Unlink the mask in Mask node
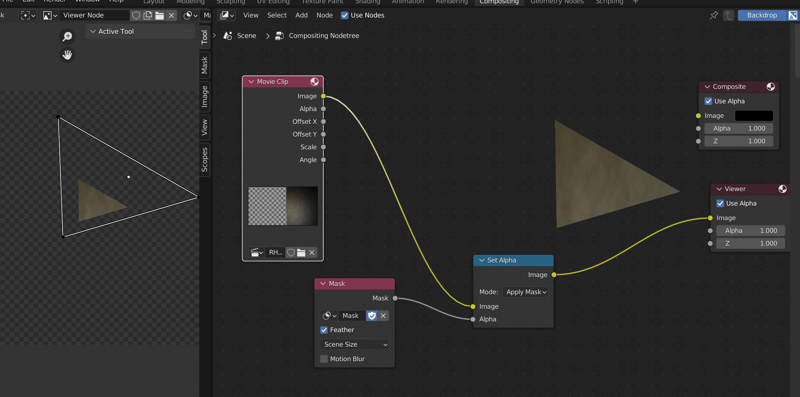The height and width of the screenshot is (397, 800). pyautogui.click(x=383, y=316)
